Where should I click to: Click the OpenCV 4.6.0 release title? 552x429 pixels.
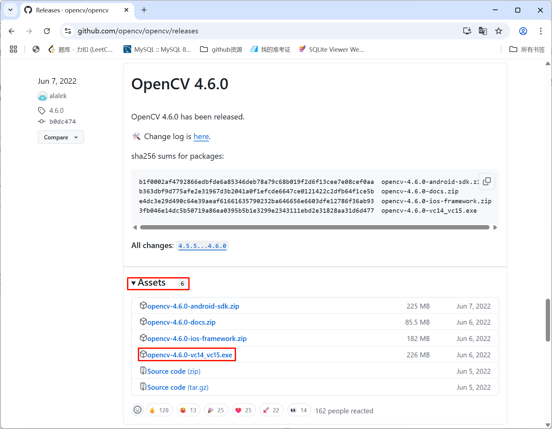click(180, 84)
